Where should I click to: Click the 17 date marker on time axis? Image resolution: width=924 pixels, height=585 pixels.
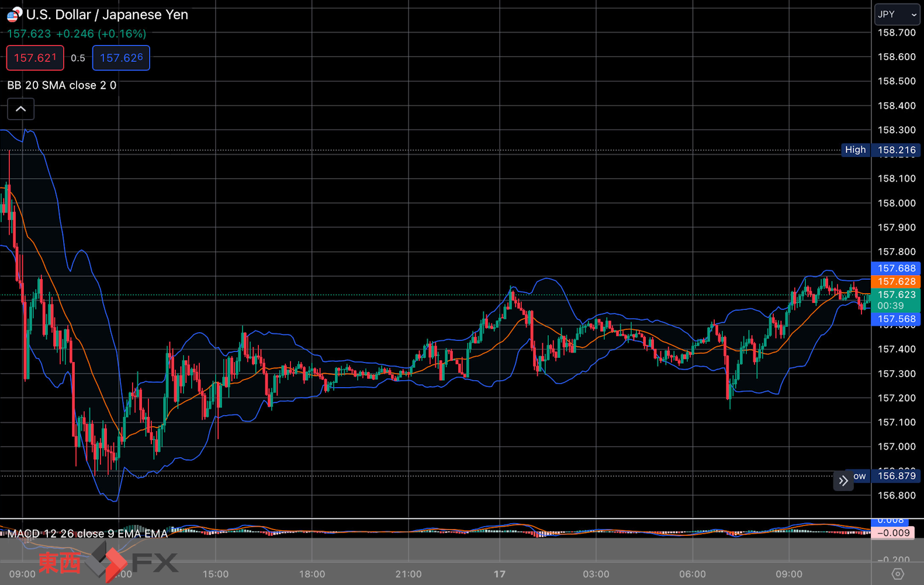[x=499, y=574]
